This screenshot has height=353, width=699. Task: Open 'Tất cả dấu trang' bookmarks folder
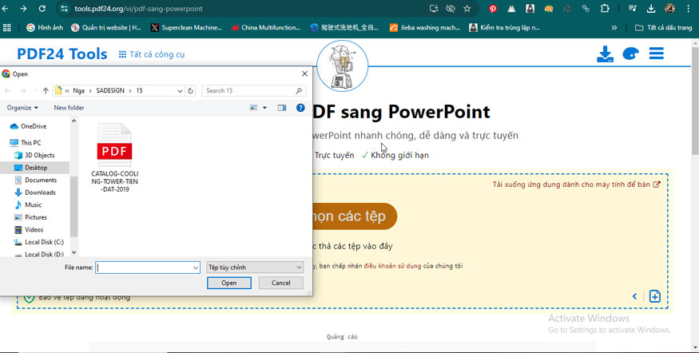coord(664,28)
